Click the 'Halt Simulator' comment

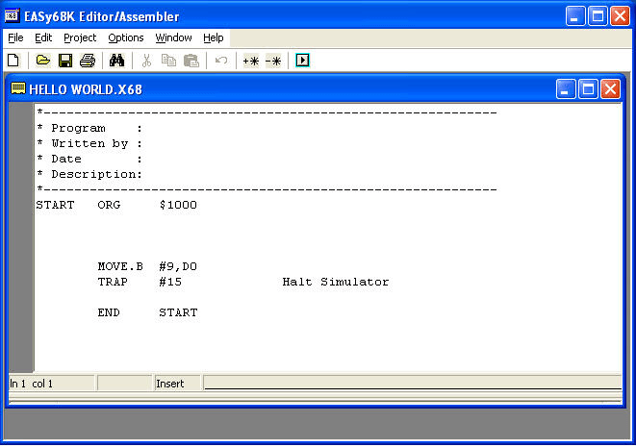(336, 282)
